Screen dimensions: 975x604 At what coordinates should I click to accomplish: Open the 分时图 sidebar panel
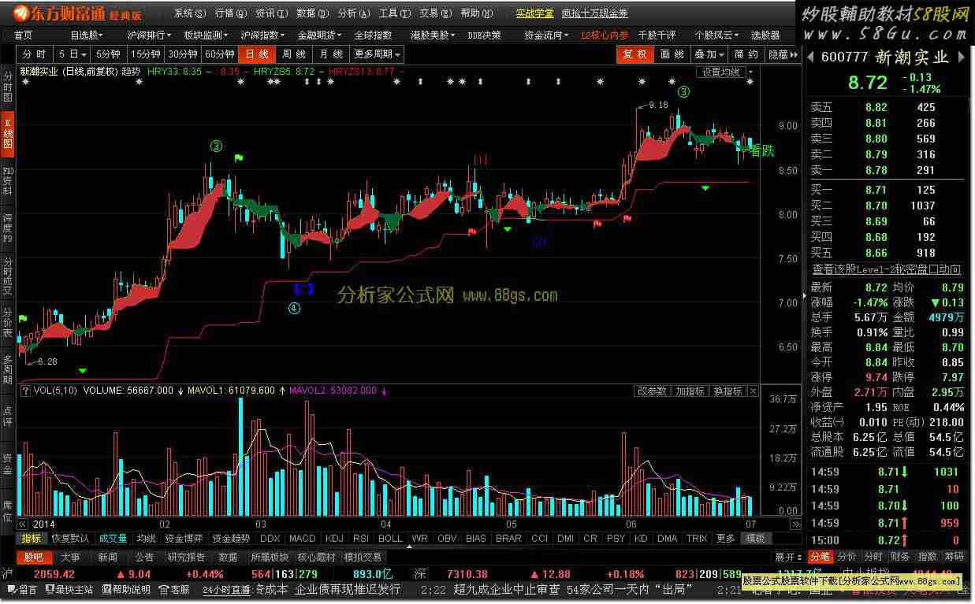[x=8, y=87]
